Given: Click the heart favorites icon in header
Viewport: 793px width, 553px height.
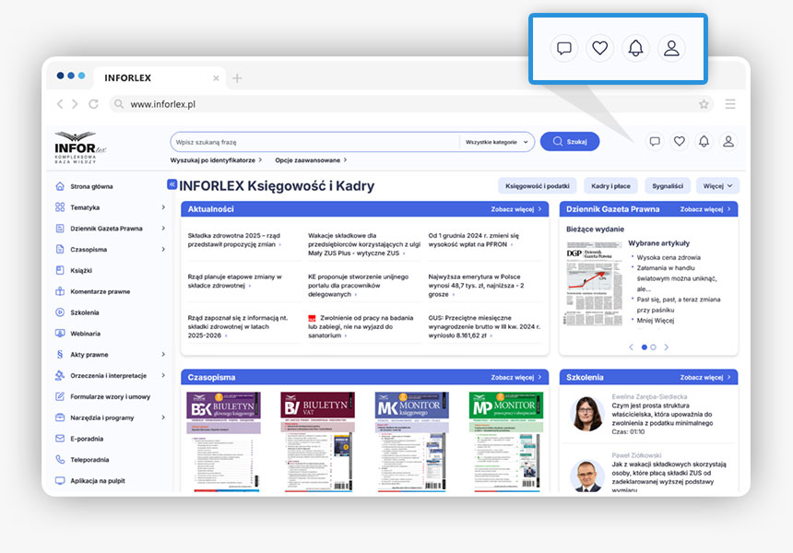Looking at the screenshot, I should tap(679, 141).
